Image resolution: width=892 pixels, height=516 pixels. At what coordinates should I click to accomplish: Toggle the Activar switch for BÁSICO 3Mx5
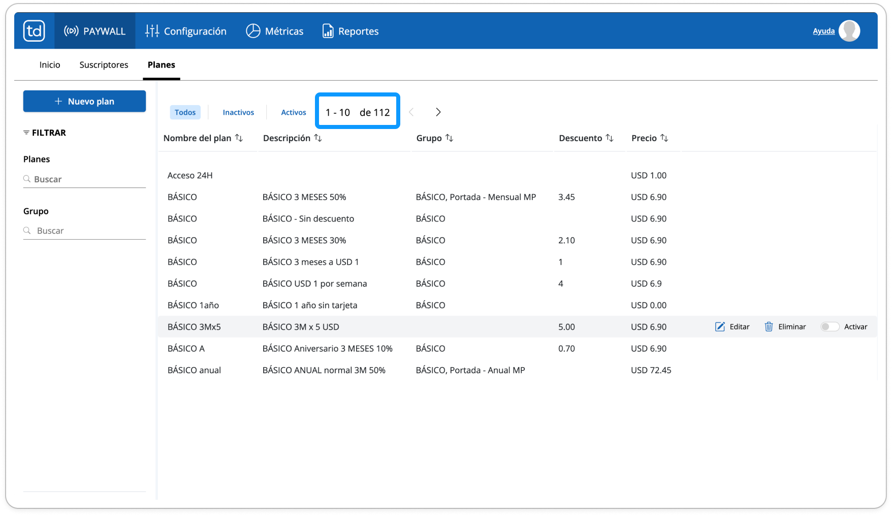[829, 327]
